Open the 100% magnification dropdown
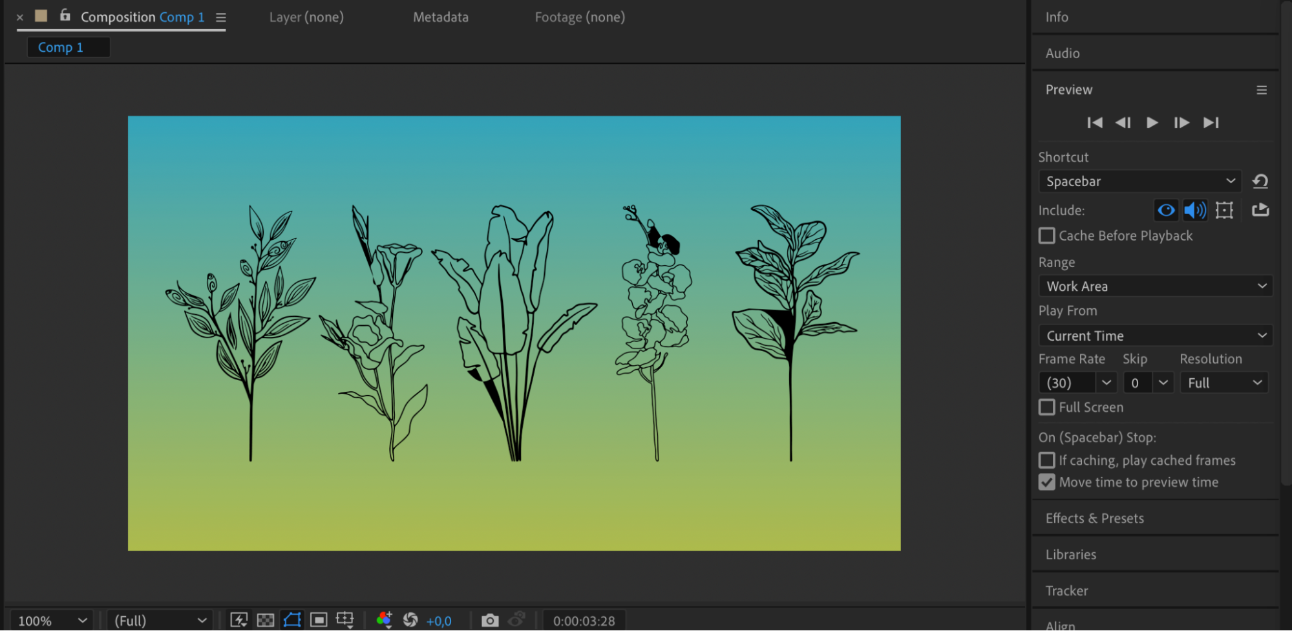 click(x=52, y=621)
